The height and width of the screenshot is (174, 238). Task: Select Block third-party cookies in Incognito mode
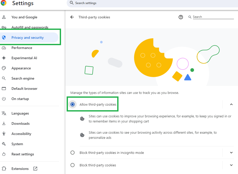point(73,153)
